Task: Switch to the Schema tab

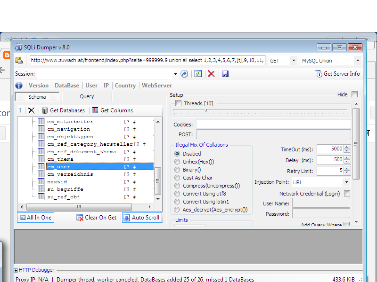Action: 37,97
